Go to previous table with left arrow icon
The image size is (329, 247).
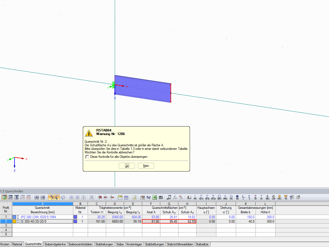(37, 197)
